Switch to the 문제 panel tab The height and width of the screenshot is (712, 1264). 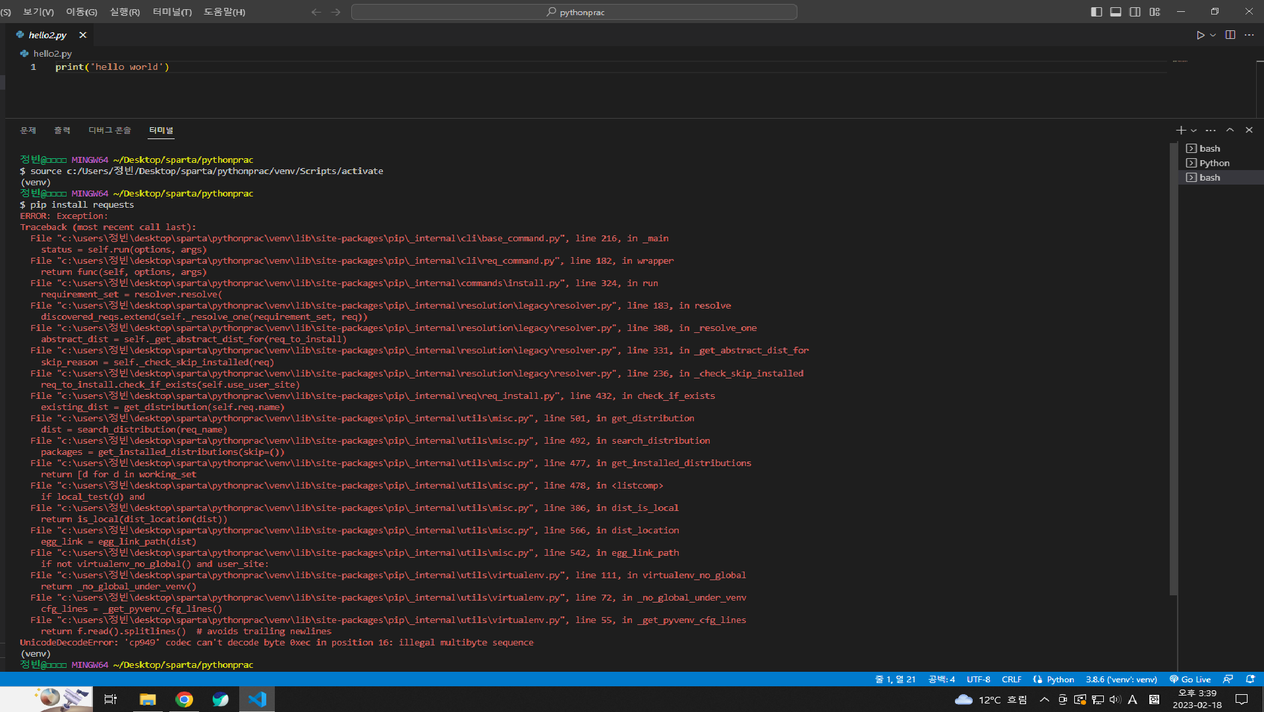(x=28, y=131)
